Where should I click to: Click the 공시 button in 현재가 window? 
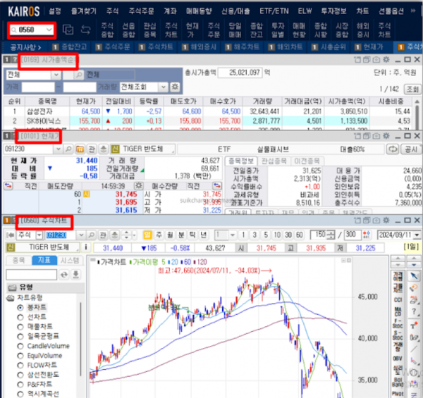[x=411, y=149]
